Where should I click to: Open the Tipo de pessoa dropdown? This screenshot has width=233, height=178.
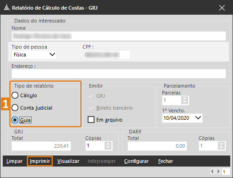(52, 55)
